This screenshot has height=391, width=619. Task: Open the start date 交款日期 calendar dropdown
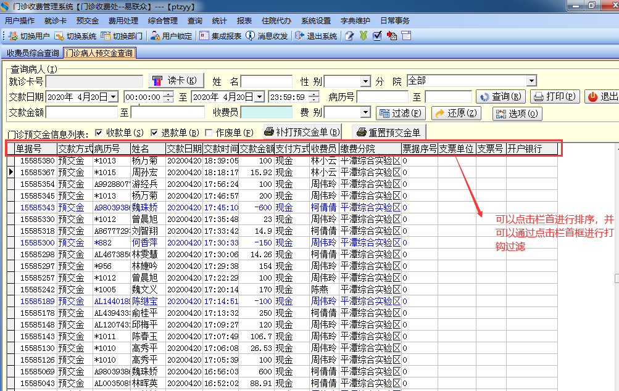[x=114, y=97]
